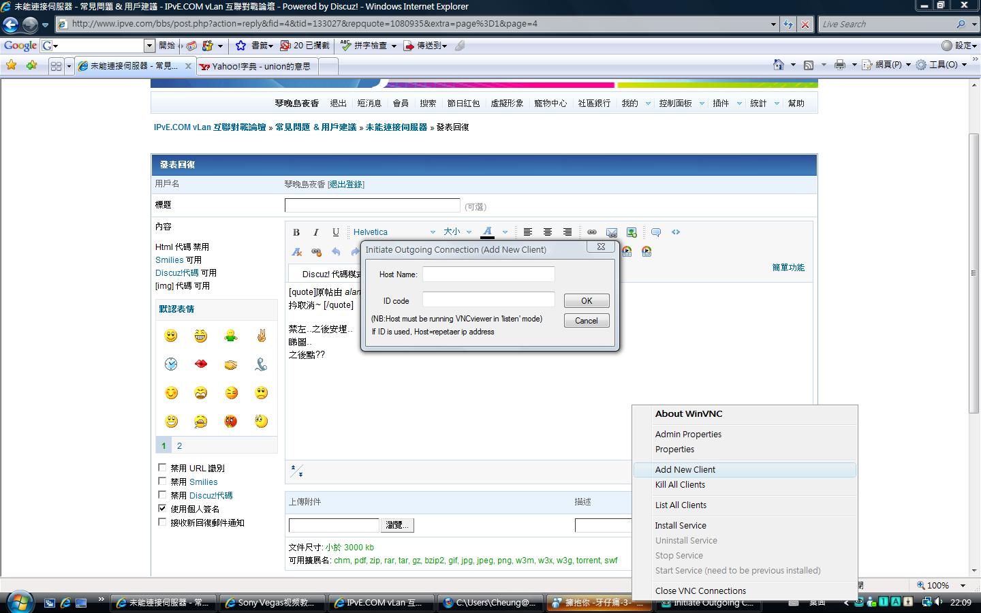
Task: Click Cancel in Initiate Outgoing Connection dialog
Action: [x=587, y=321]
